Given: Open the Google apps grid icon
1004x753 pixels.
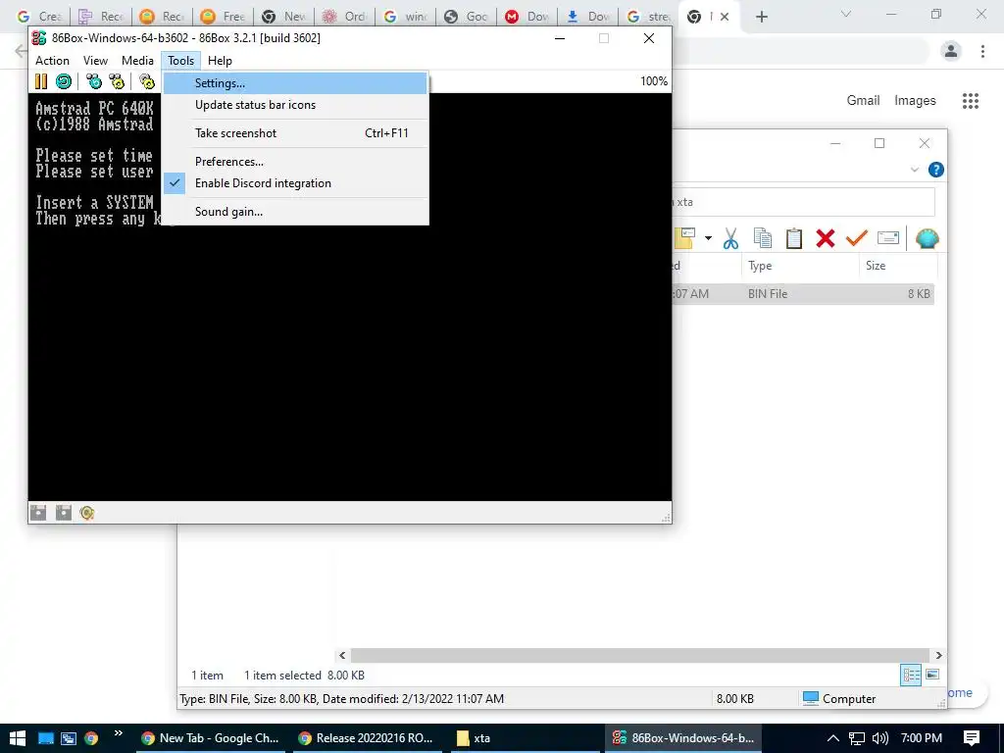Looking at the screenshot, I should tap(970, 101).
